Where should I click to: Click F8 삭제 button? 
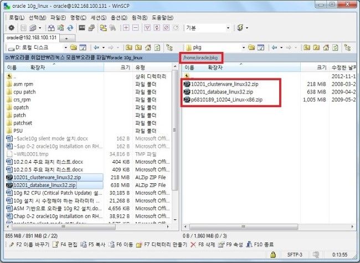[203, 245]
